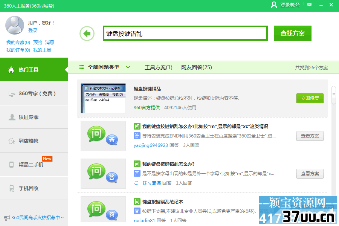Screen dimensions: 339x226
Task: Click Q&A thumbnail of paladin81 result
Action: click(x=103, y=209)
